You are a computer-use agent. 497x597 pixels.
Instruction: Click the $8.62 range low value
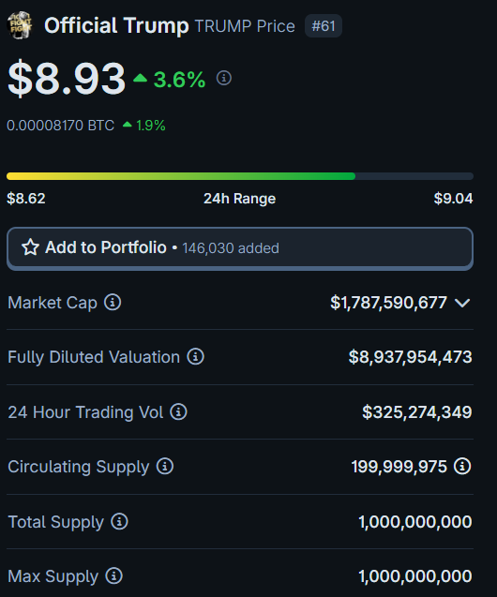[26, 199]
